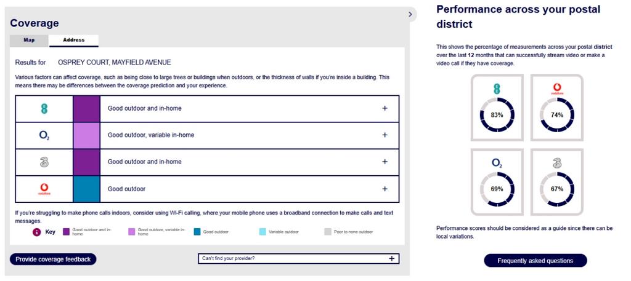Click the O2 logo in performance card
Viewport: 631px width, 281px height.
click(497, 162)
